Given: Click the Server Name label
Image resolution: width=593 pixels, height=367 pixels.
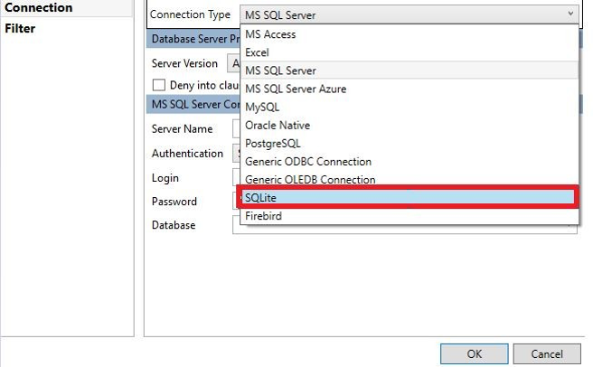Looking at the screenshot, I should click(182, 128).
